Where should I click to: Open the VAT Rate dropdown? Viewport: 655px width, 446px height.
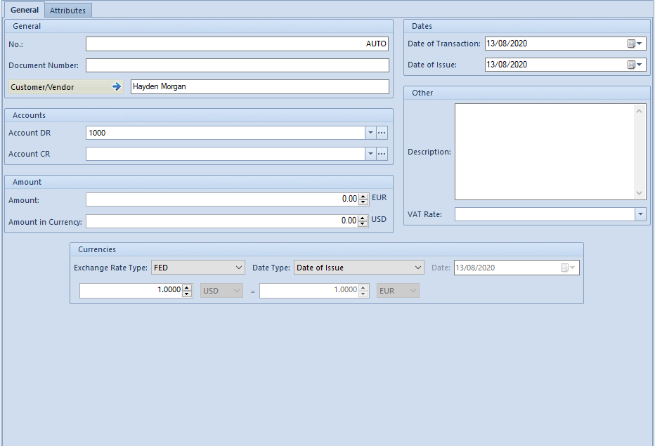coord(640,214)
